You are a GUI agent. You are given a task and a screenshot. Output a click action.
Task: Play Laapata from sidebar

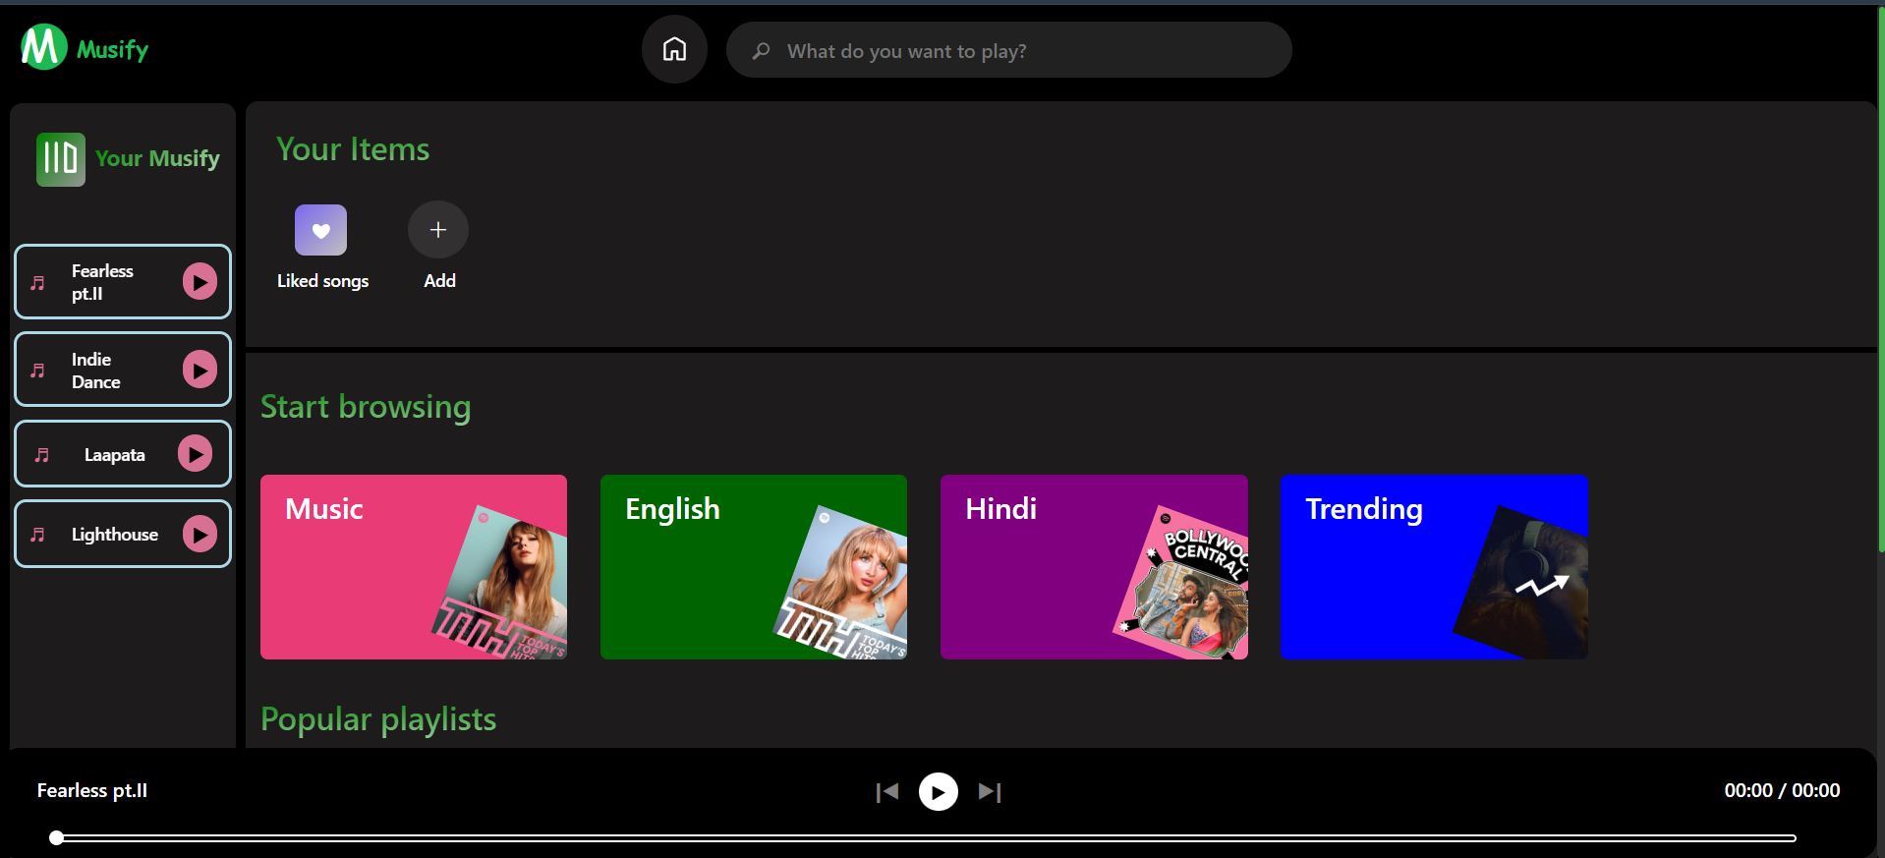tap(195, 453)
